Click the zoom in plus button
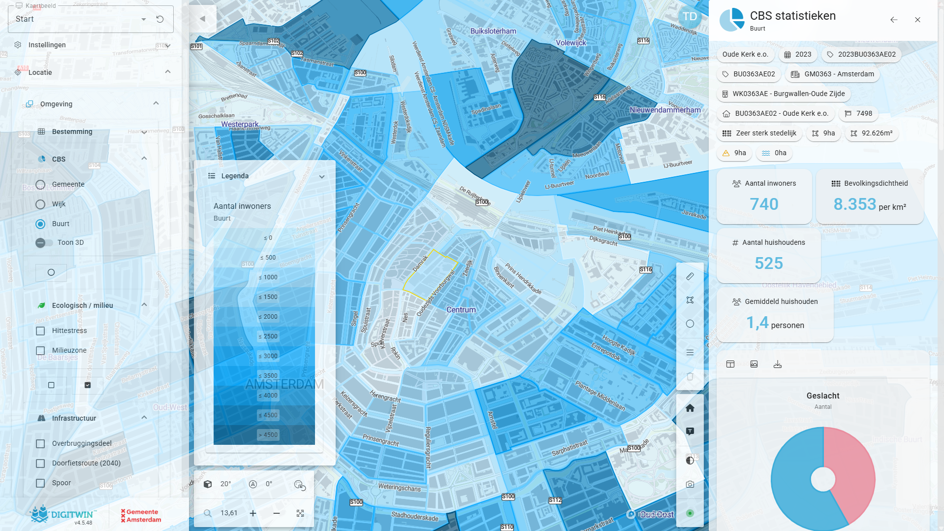The width and height of the screenshot is (944, 531). 253,513
